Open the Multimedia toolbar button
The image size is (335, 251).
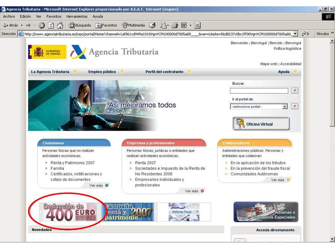pos(133,25)
